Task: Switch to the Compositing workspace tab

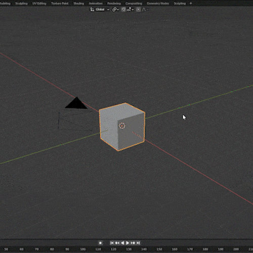Action: [x=134, y=4]
